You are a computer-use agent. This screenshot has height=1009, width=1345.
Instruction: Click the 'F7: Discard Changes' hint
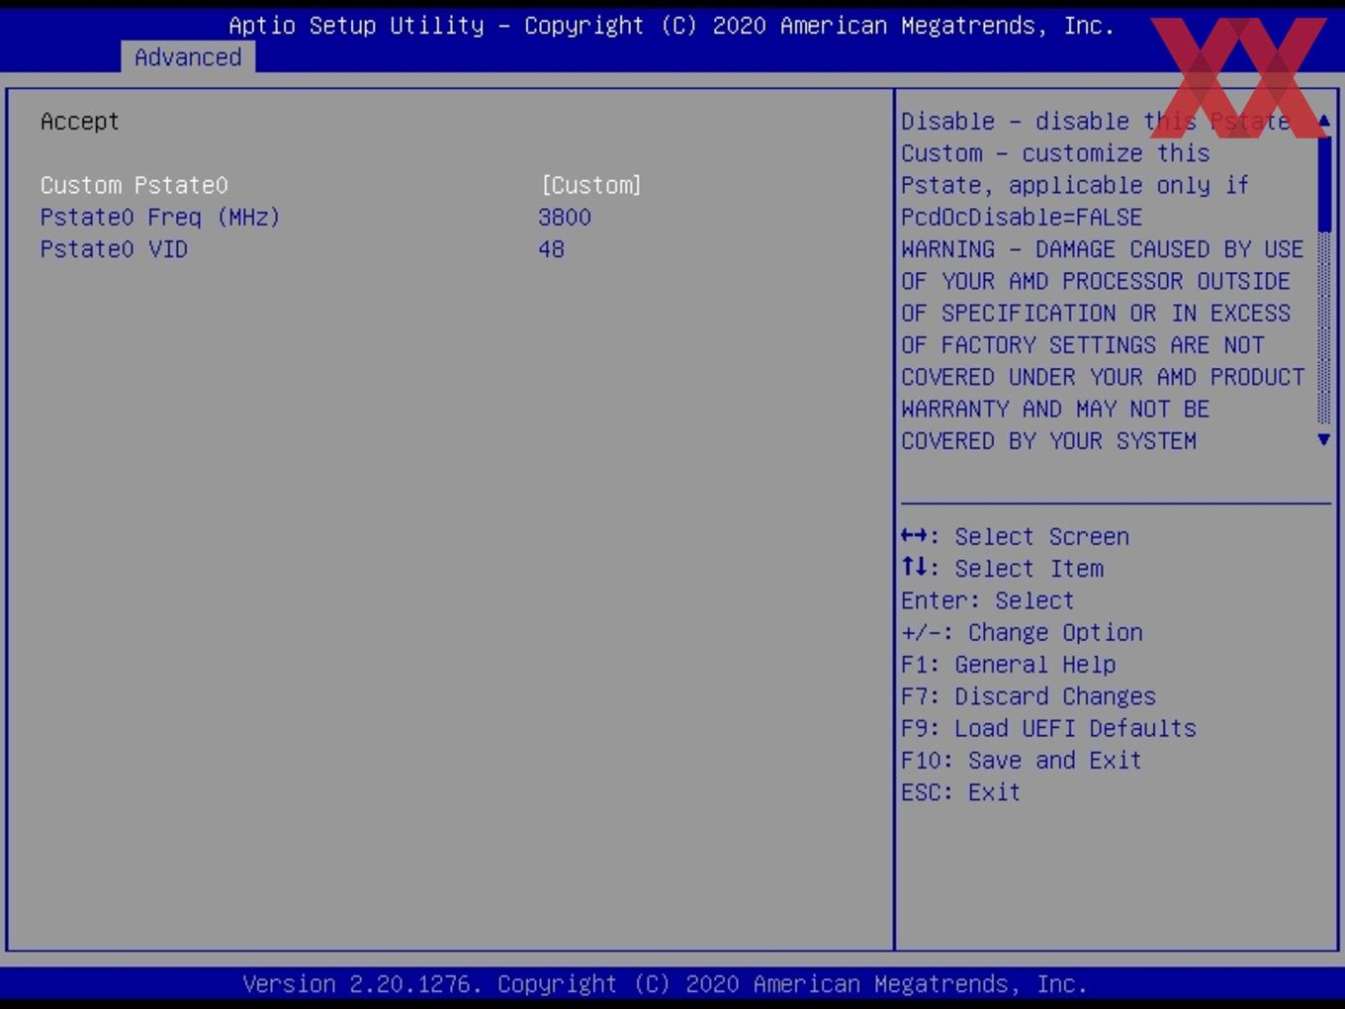[1029, 696]
